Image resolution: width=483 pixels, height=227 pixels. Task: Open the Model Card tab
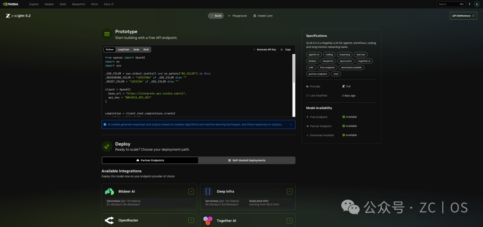(x=263, y=16)
